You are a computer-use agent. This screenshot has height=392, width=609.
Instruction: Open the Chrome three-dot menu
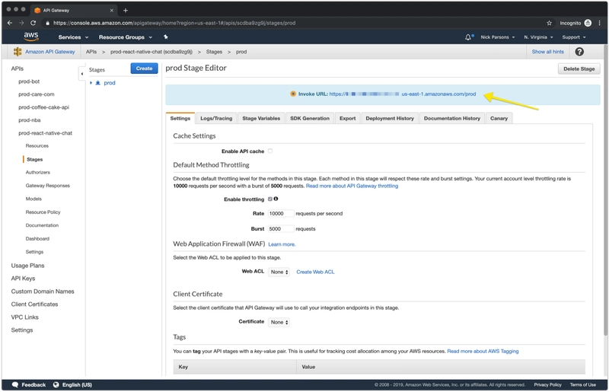tap(600, 23)
